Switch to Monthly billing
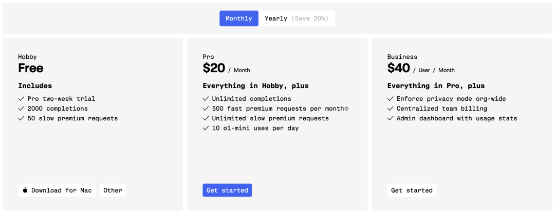555x213 pixels. (x=239, y=18)
